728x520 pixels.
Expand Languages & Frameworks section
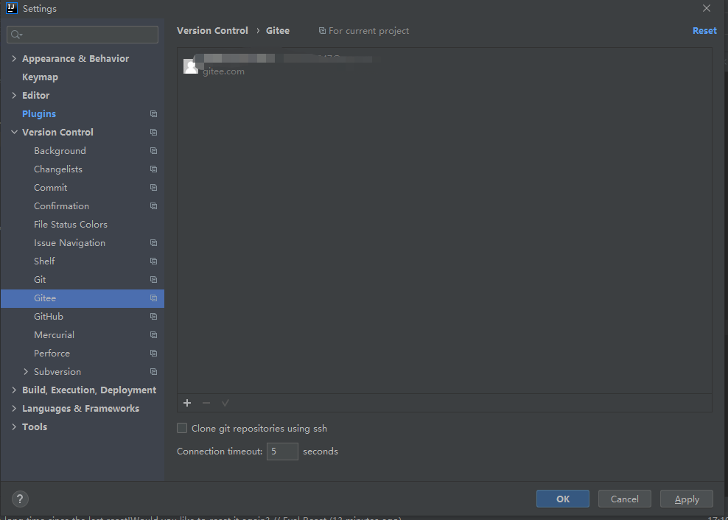14,409
